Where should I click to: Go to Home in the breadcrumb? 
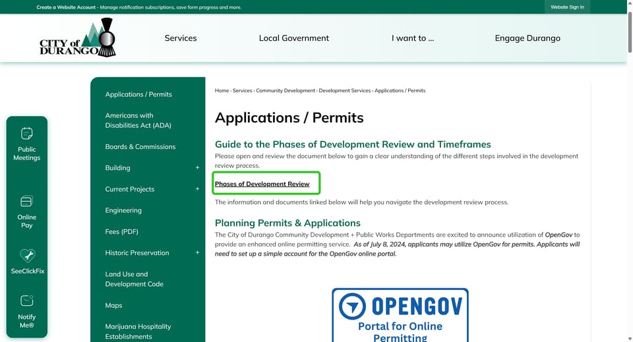coord(222,91)
